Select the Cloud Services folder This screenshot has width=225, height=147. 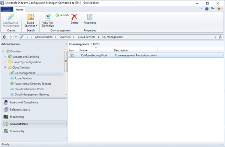(19, 67)
